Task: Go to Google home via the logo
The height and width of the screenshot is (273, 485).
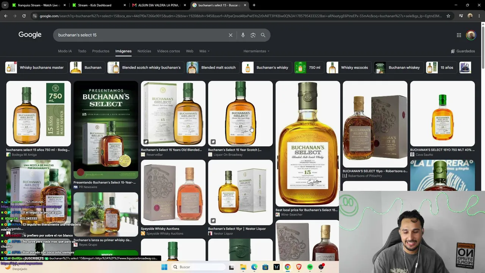Action: pyautogui.click(x=30, y=35)
